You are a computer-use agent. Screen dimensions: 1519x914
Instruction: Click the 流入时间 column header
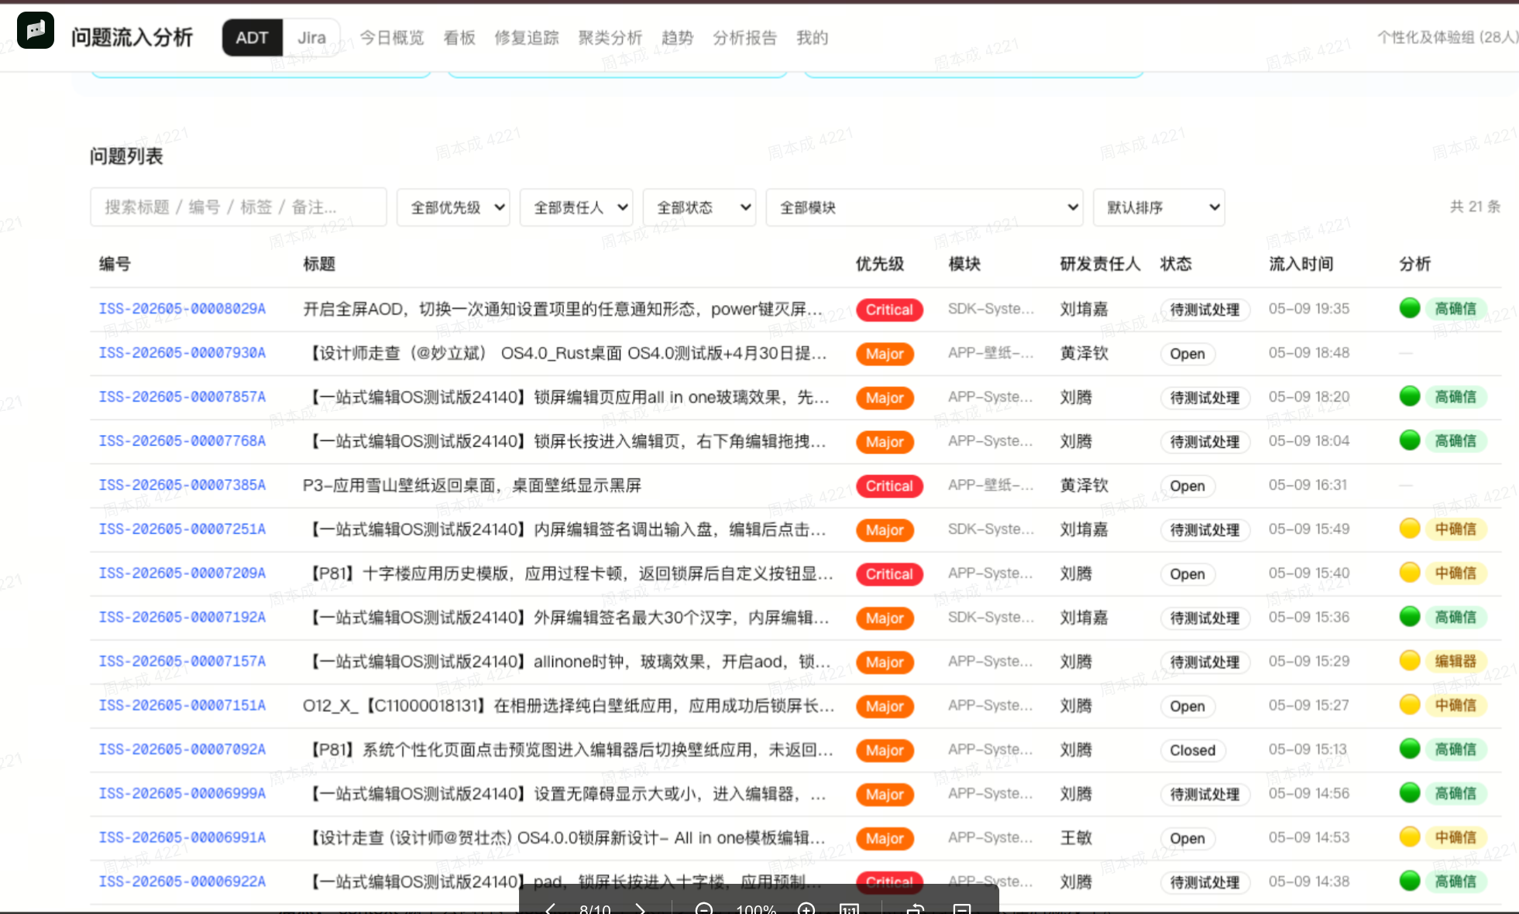pos(1301,264)
